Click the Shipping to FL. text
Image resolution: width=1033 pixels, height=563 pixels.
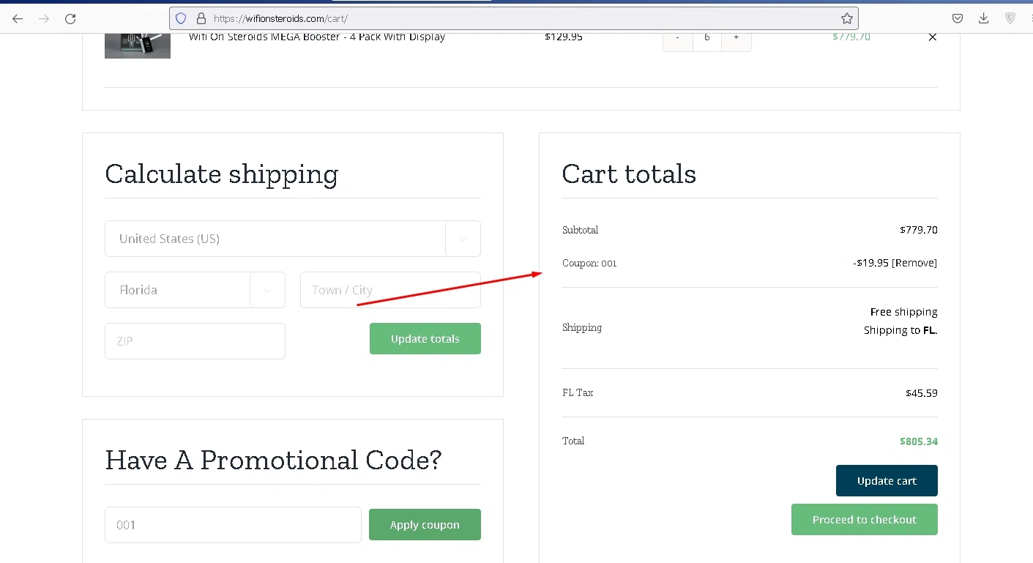click(x=900, y=330)
